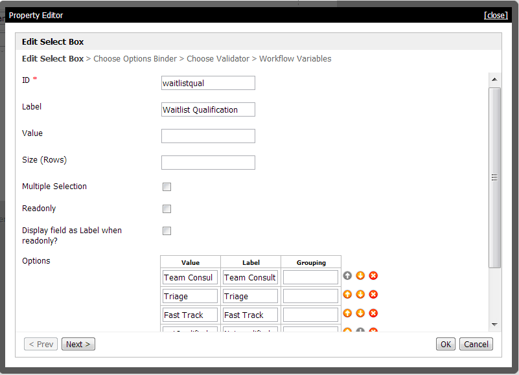
Task: Go to the Choose Options Binder step
Action: coord(135,58)
